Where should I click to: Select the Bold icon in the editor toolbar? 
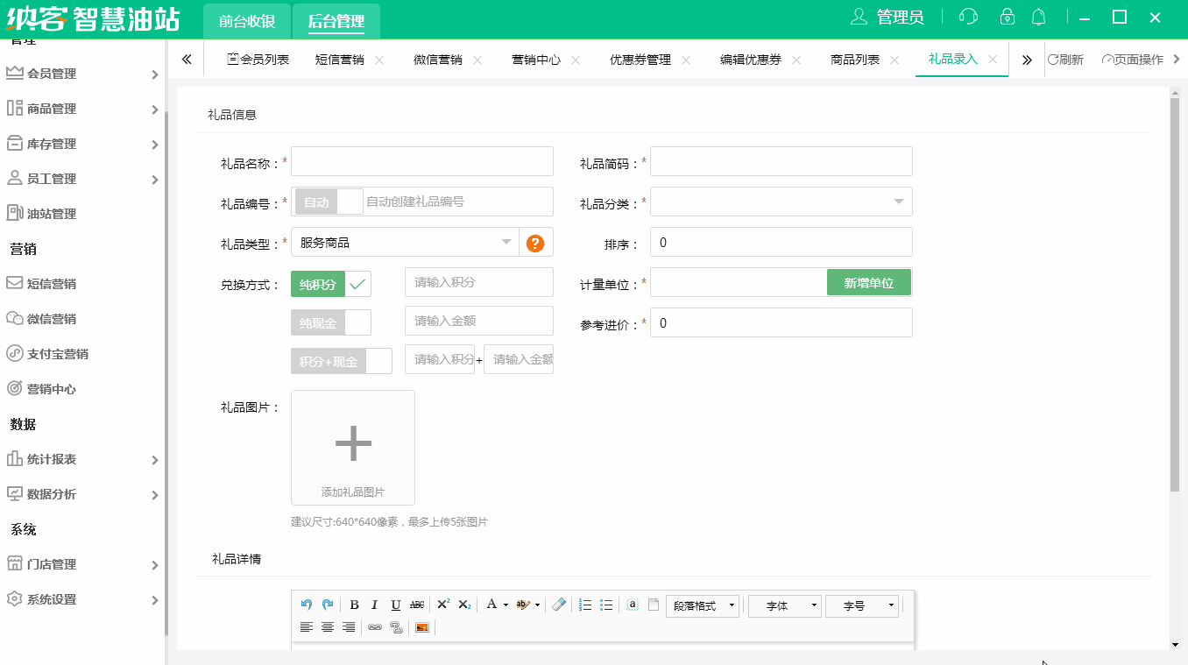point(354,605)
